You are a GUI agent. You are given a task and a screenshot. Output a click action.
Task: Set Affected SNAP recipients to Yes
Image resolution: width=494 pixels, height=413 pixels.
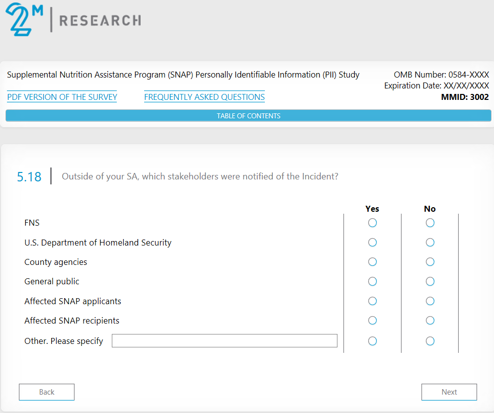click(x=372, y=321)
